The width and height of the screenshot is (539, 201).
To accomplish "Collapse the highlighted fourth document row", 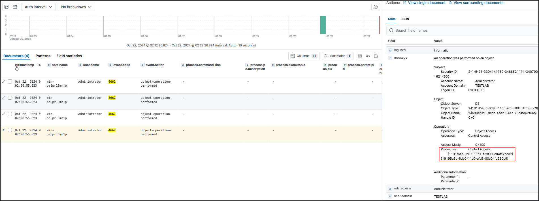I will tap(4, 130).
